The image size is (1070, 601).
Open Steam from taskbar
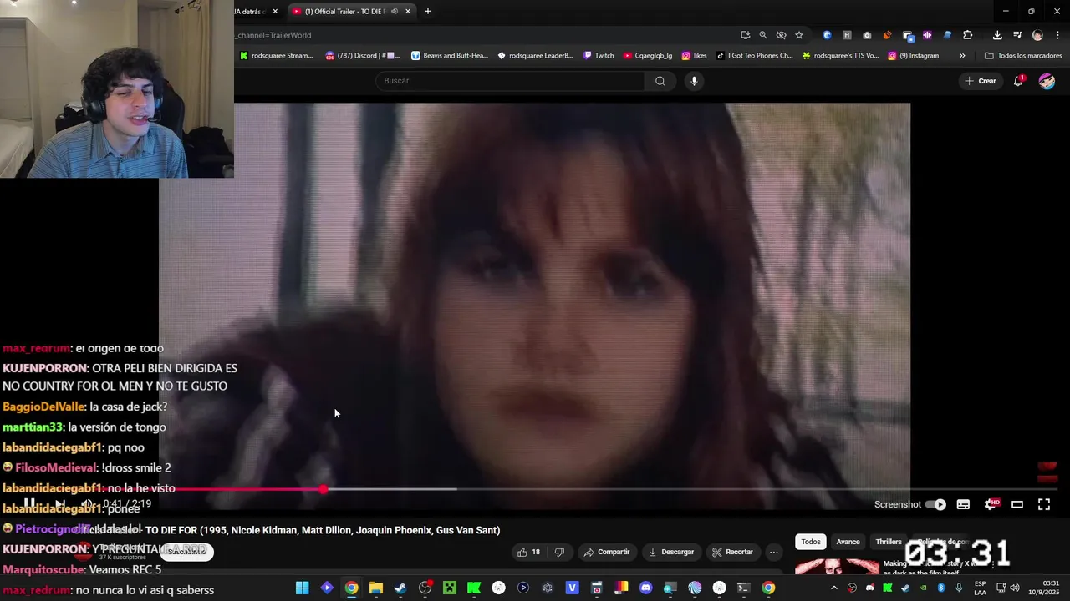400,588
